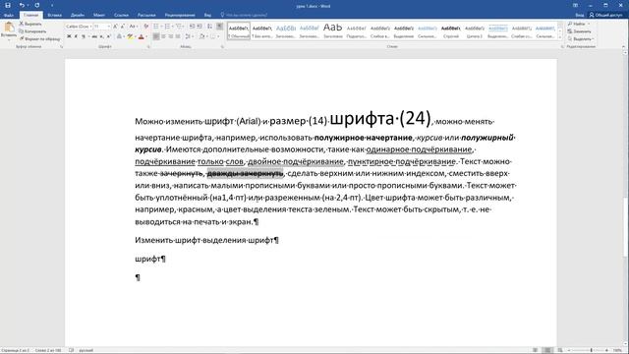The height and width of the screenshot is (354, 629).
Task: Apply the large Aab title style
Action: pos(332,30)
